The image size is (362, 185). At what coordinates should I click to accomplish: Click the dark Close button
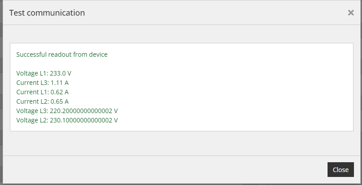click(341, 169)
